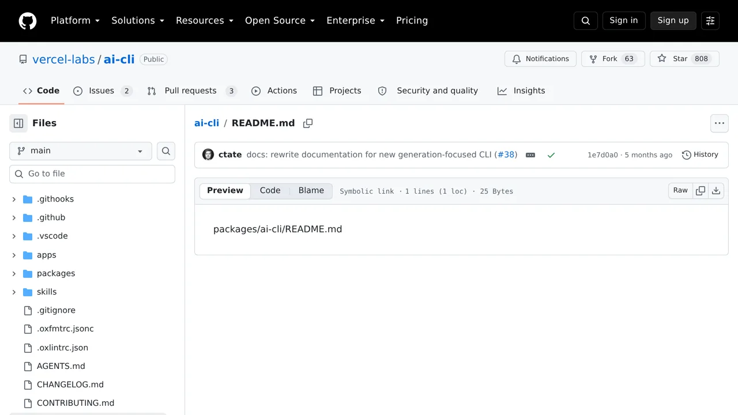The width and height of the screenshot is (738, 415).
Task: Open more file actions ellipsis
Action: (720, 123)
